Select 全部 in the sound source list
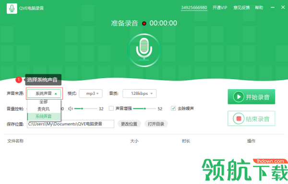 click(x=44, y=102)
